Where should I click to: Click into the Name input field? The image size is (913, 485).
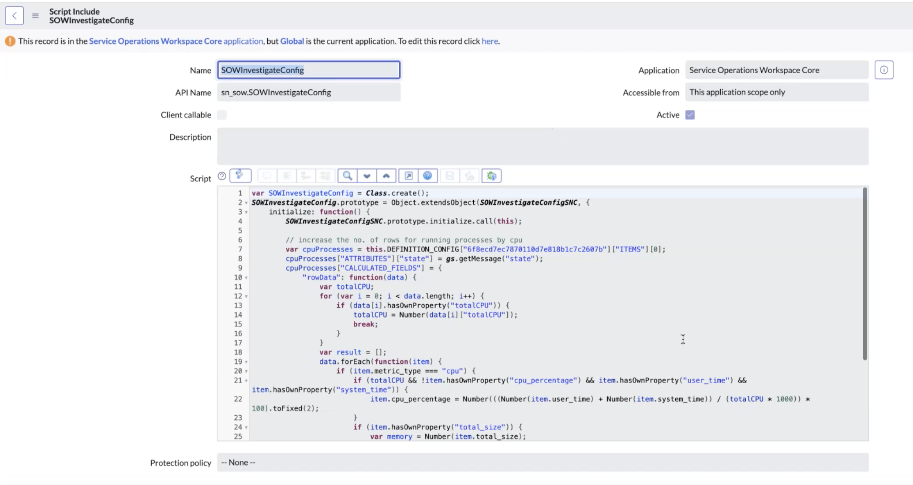coord(309,70)
